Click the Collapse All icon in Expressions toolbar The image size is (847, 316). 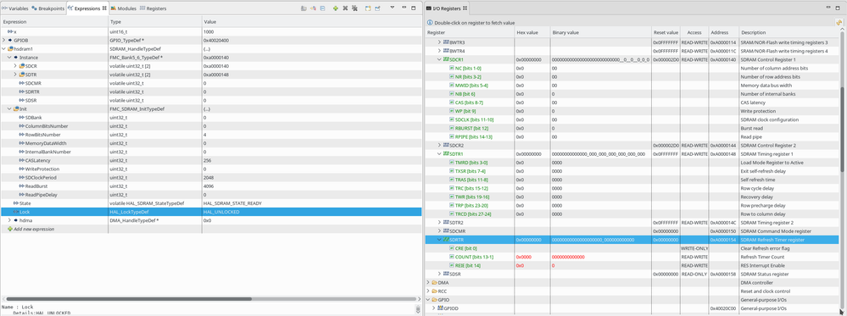[322, 8]
